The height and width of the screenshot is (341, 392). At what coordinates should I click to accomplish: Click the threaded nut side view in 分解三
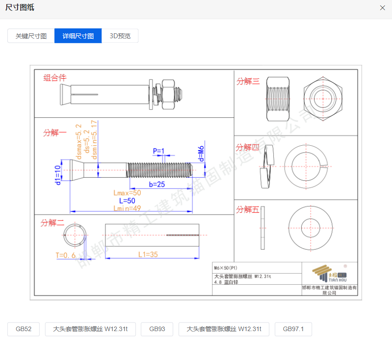tap(278, 99)
